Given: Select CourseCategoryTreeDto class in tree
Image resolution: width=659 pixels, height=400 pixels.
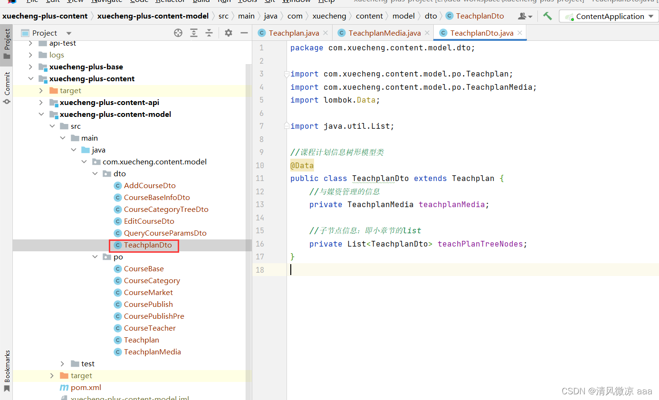Looking at the screenshot, I should (166, 209).
